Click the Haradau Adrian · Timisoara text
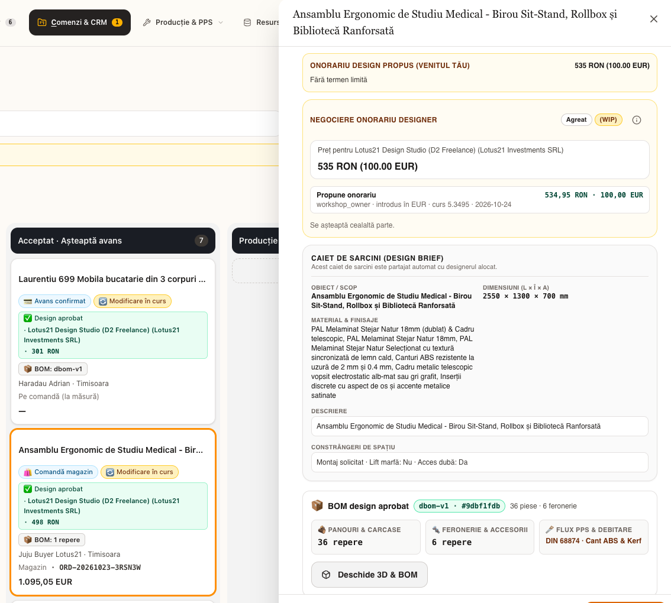671x603 pixels. pyautogui.click(x=63, y=384)
